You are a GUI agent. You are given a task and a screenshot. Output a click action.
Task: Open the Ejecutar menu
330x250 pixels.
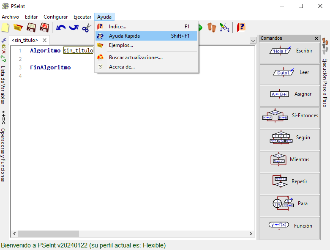pyautogui.click(x=82, y=17)
